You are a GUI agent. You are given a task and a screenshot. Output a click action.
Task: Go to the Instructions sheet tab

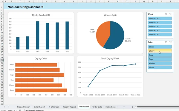(110, 107)
